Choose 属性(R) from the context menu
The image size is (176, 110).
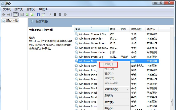click(x=109, y=102)
